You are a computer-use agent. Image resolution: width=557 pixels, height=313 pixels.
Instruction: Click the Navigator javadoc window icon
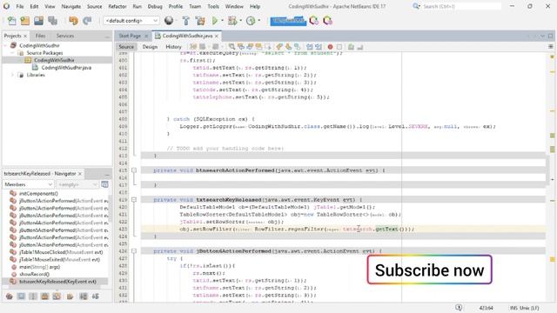coord(104,184)
